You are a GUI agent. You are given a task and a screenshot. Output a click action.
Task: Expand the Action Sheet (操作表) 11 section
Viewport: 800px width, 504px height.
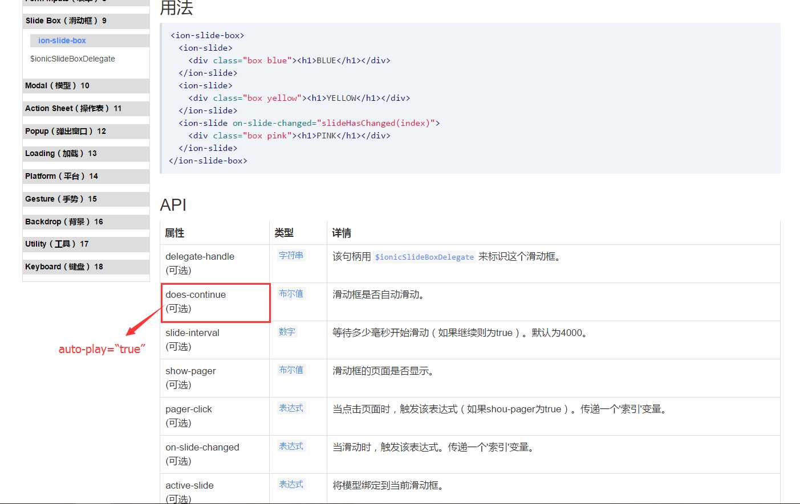click(86, 108)
